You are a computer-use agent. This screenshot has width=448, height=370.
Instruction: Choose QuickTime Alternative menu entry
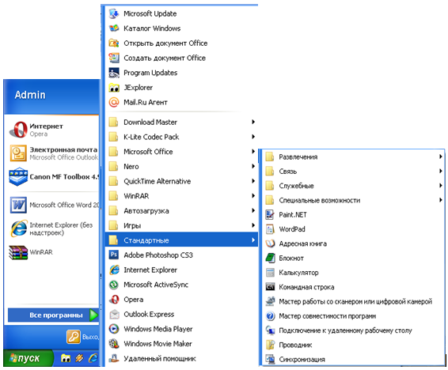tap(181, 181)
